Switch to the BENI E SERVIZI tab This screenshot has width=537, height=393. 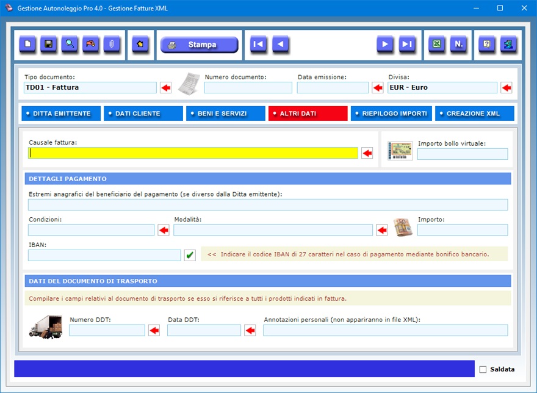[x=226, y=114]
